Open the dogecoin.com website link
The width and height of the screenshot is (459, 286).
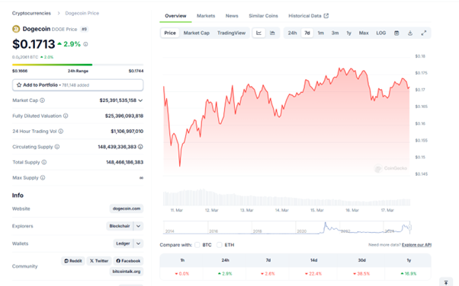coord(127,208)
